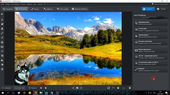Image resolution: width=170 pixels, height=95 pixels.
Task: Select the stamp tool in the left sidebar
Action: [2, 28]
